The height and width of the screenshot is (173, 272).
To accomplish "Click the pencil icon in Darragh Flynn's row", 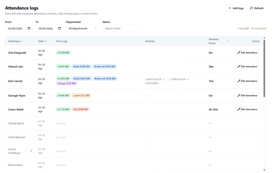I will pos(239,95).
